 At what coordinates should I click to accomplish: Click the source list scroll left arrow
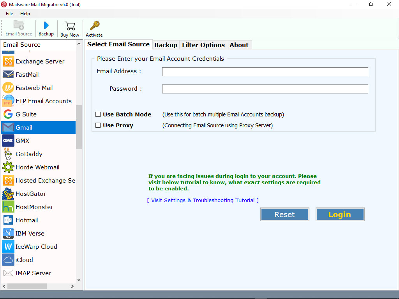4,286
